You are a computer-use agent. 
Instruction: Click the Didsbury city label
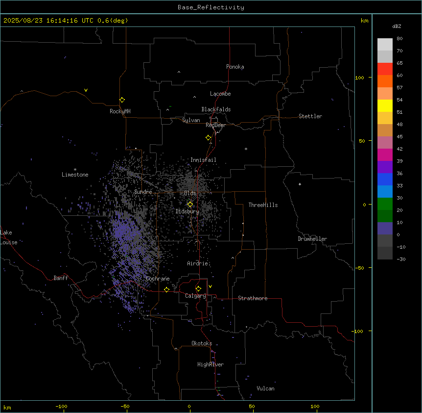[x=188, y=211]
